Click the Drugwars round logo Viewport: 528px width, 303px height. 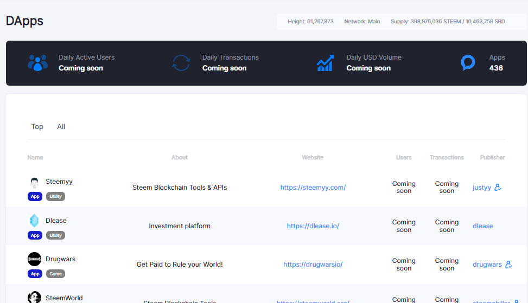(34, 259)
